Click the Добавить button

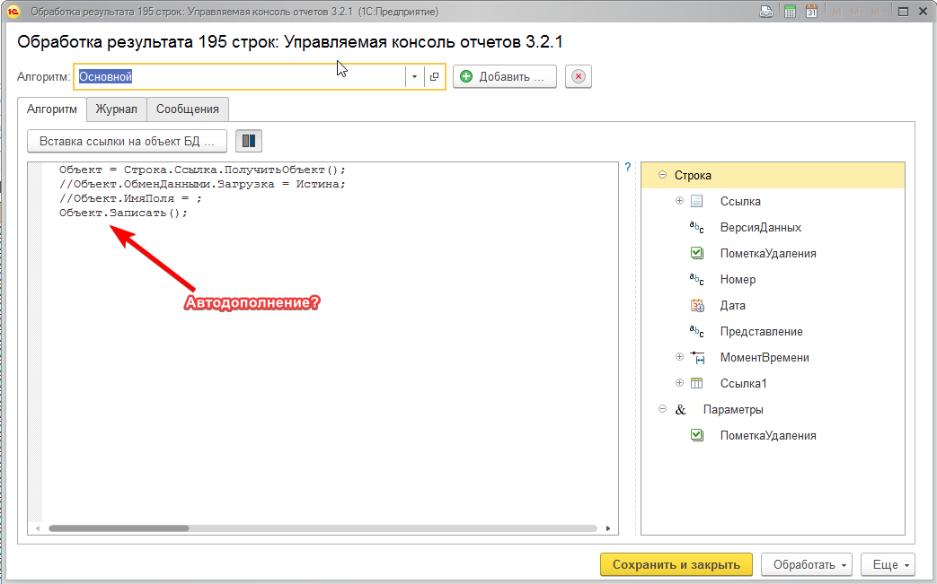pyautogui.click(x=504, y=76)
